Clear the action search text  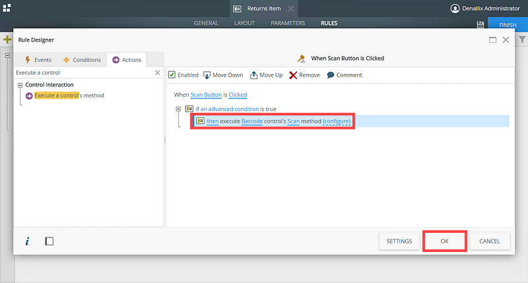pos(157,73)
